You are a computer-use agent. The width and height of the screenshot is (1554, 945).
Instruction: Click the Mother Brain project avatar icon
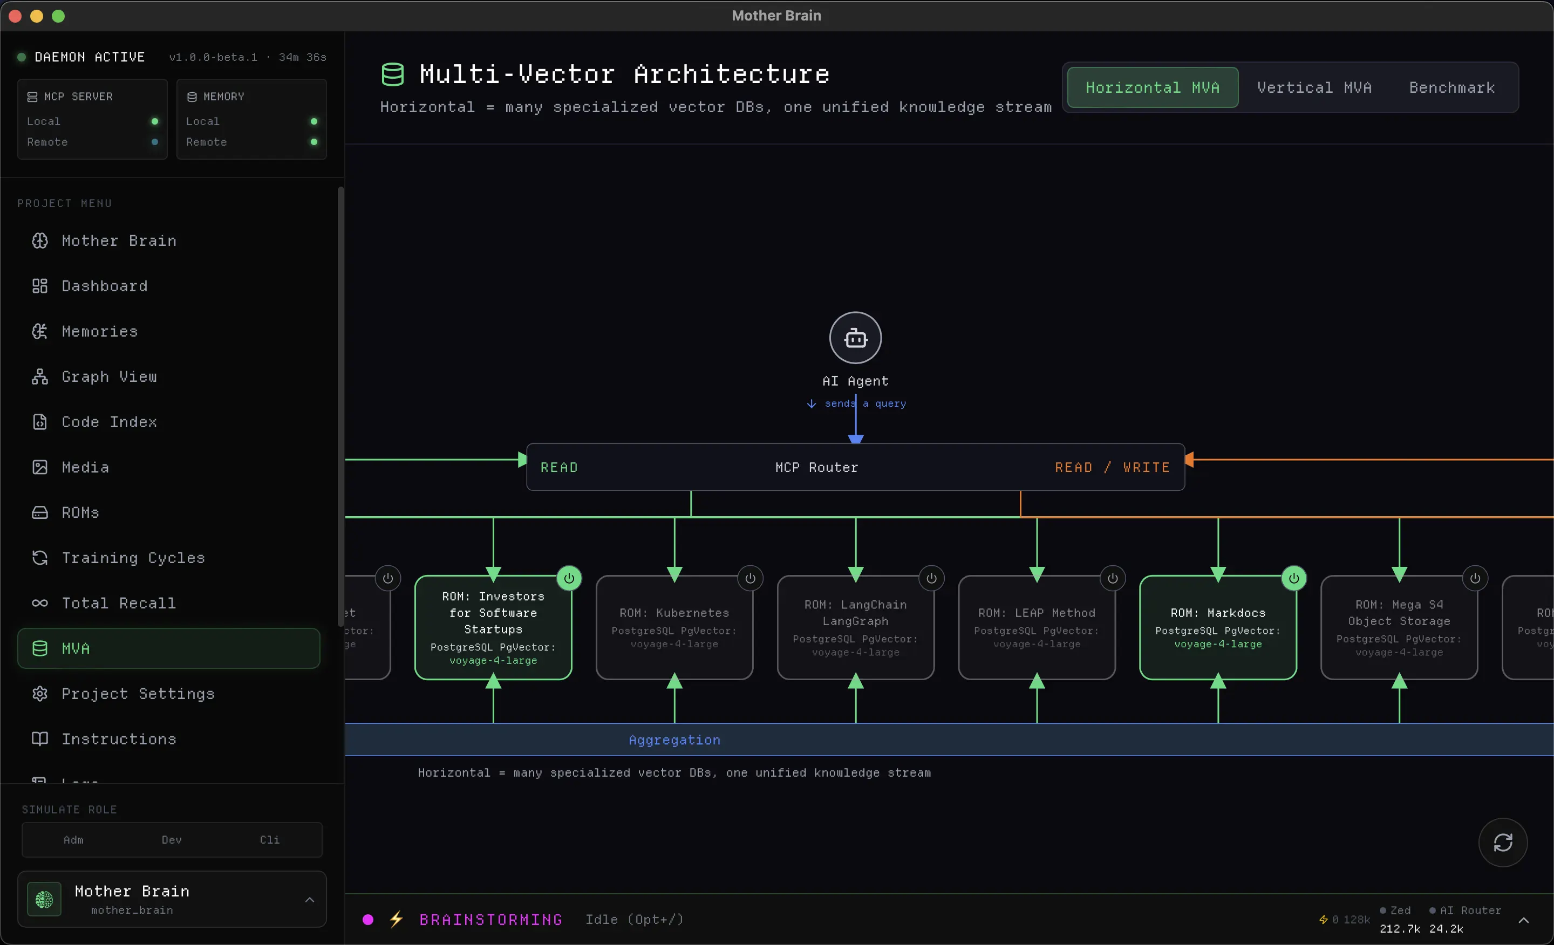tap(44, 900)
